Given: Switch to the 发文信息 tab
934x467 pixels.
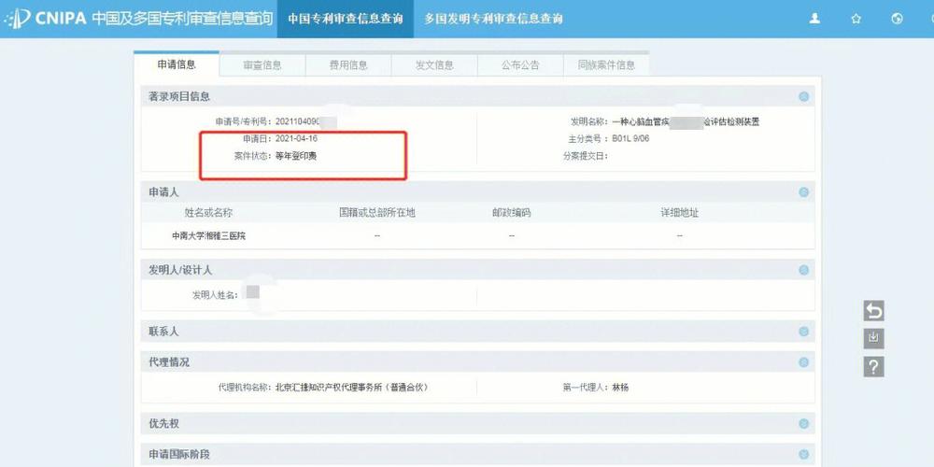Looking at the screenshot, I should (434, 65).
